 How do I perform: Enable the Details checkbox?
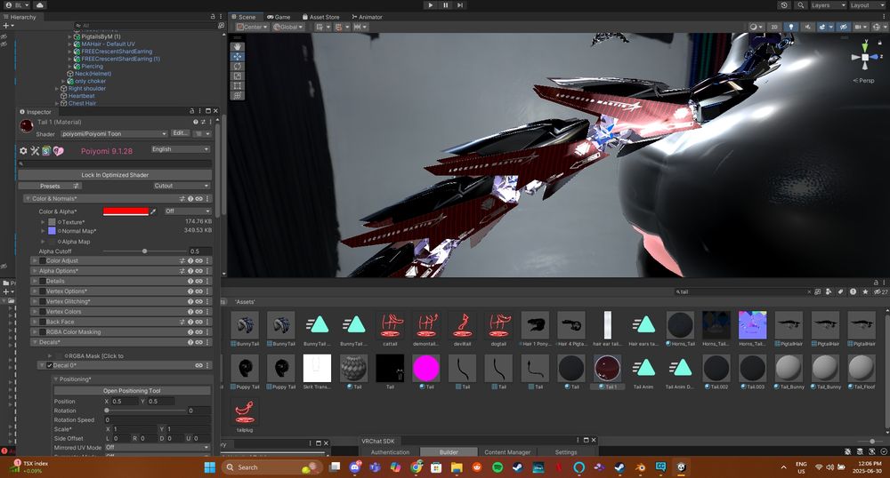42,281
